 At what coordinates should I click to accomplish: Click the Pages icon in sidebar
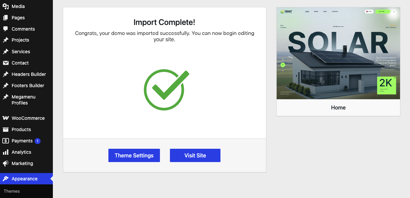6,18
